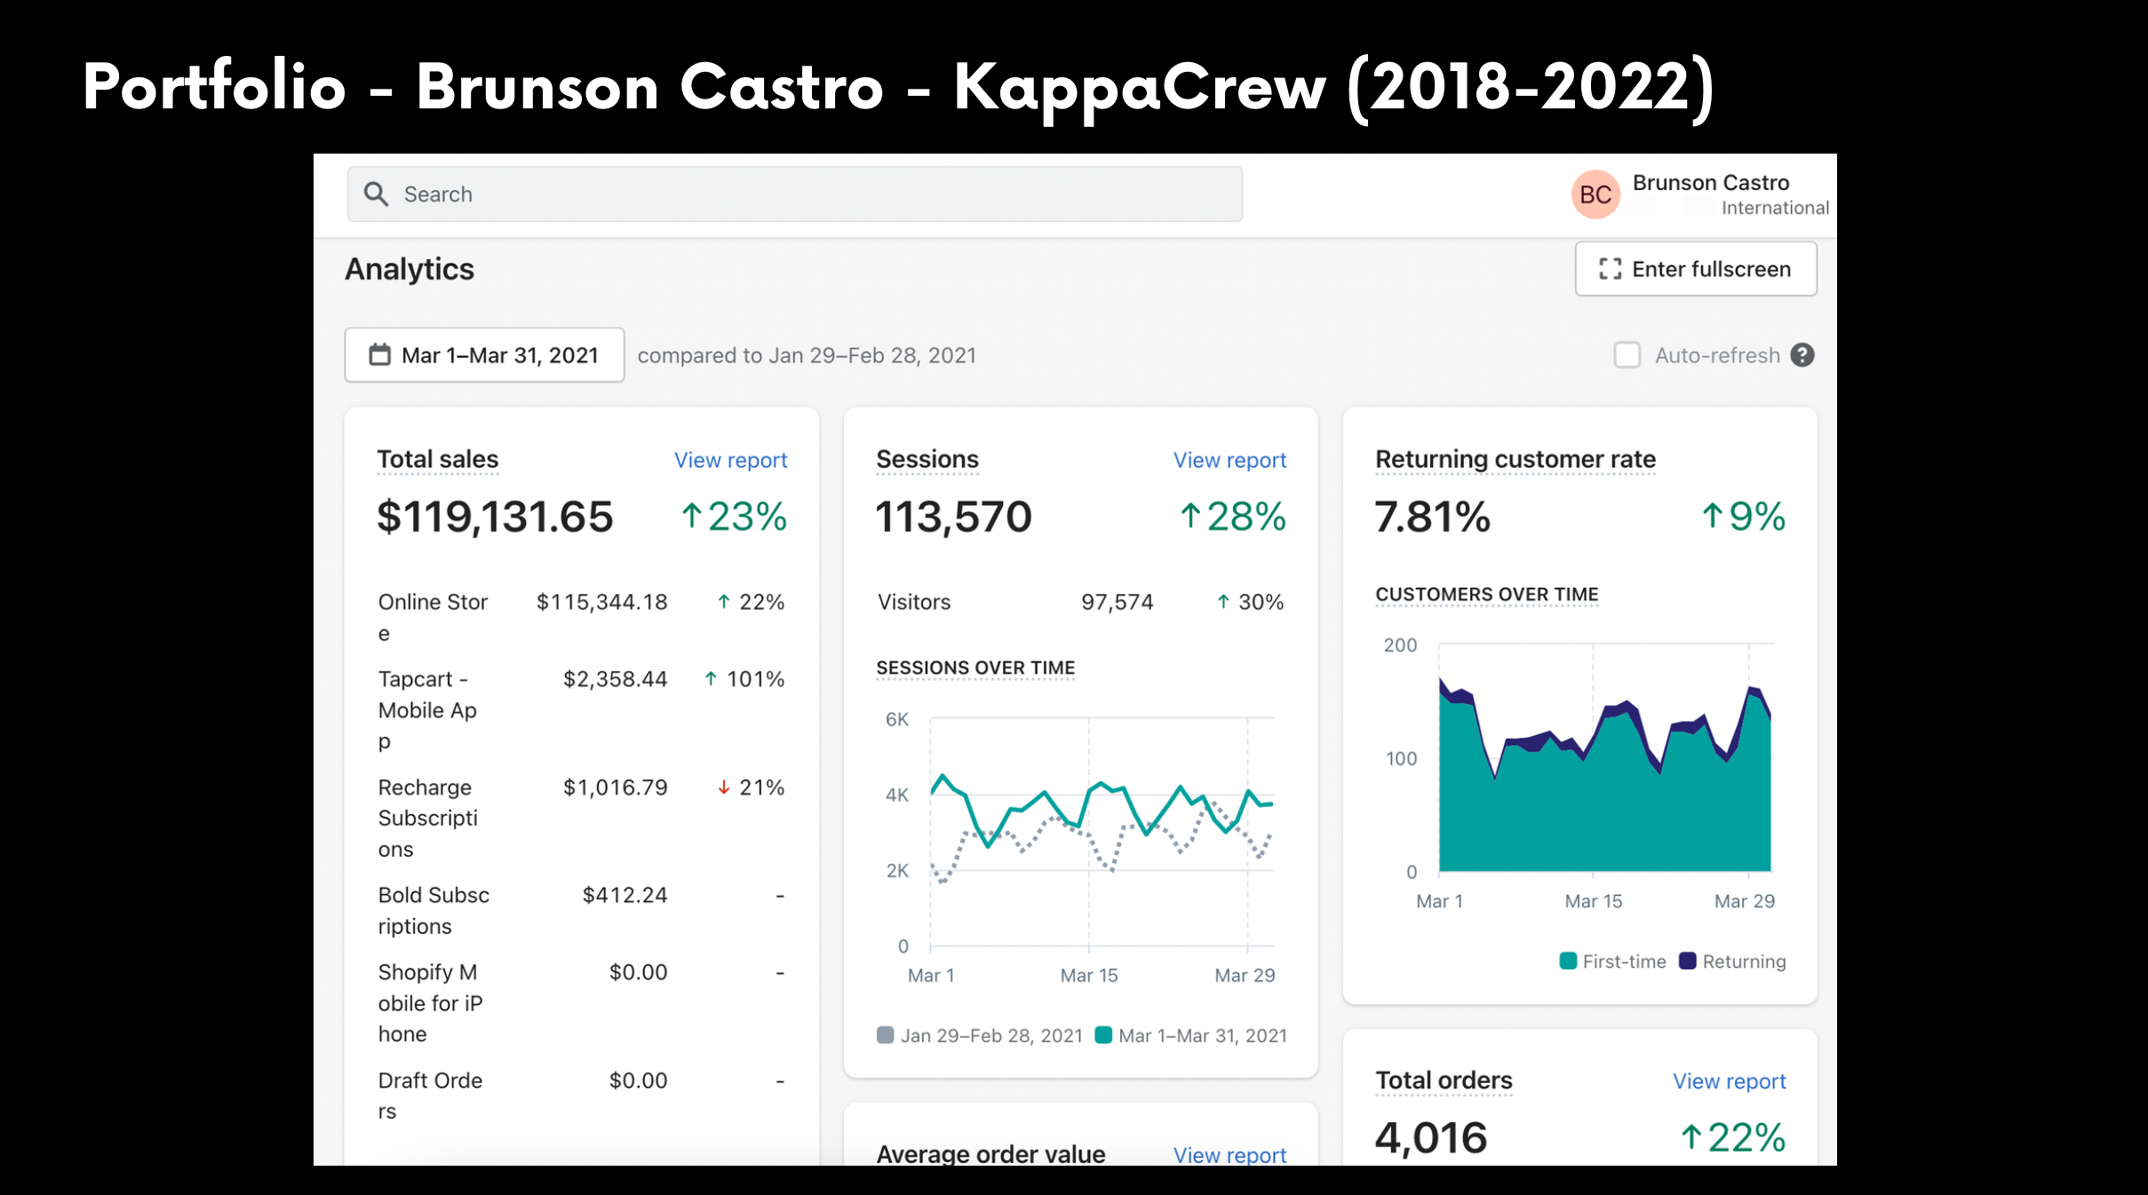Viewport: 2148px width, 1195px height.
Task: Click the BC profile avatar
Action: [1595, 194]
